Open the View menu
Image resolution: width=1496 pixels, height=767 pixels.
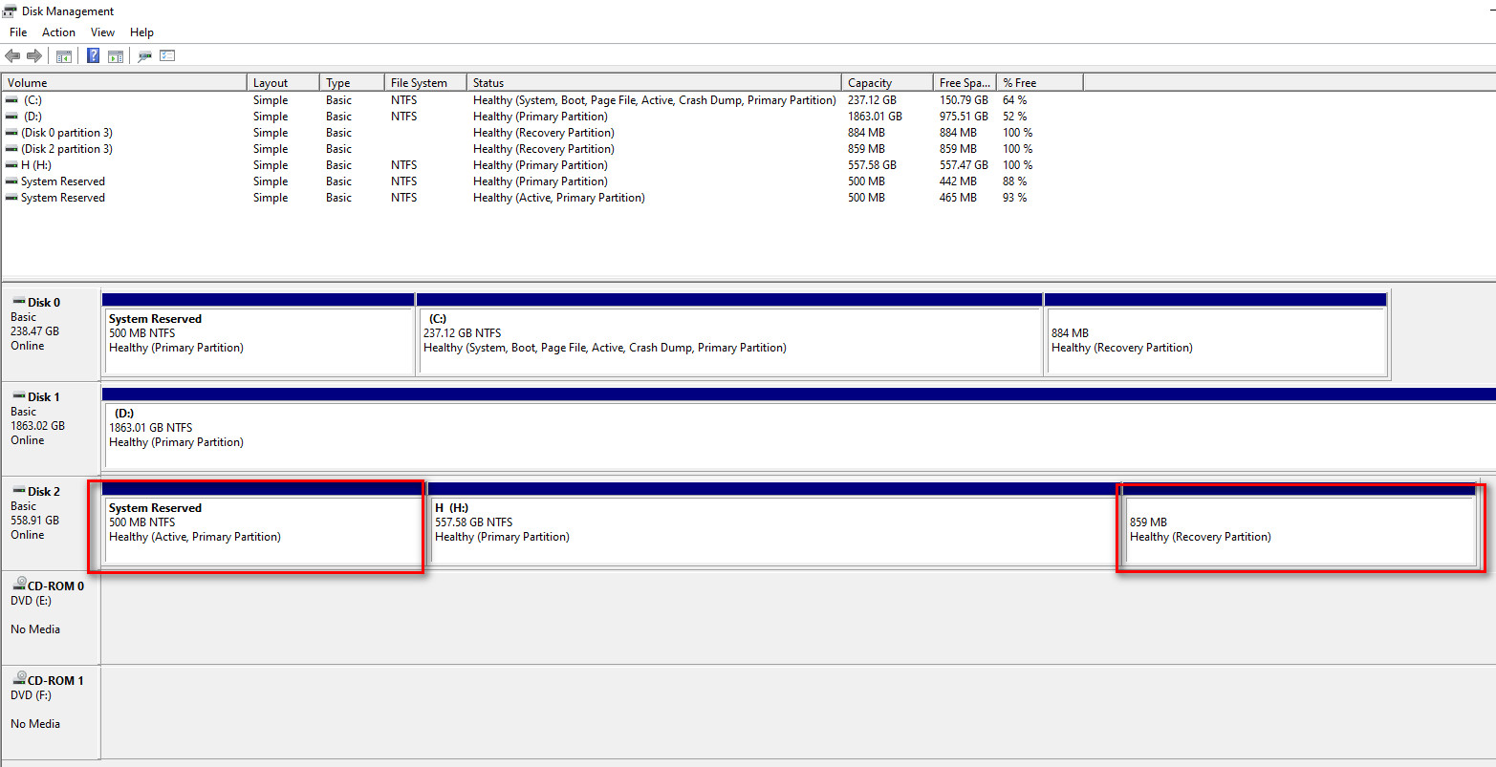[x=102, y=32]
